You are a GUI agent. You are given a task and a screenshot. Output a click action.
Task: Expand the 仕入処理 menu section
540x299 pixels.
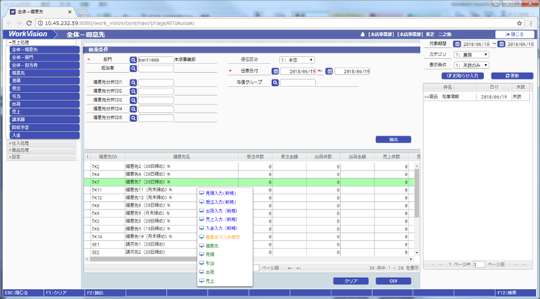pos(41,143)
